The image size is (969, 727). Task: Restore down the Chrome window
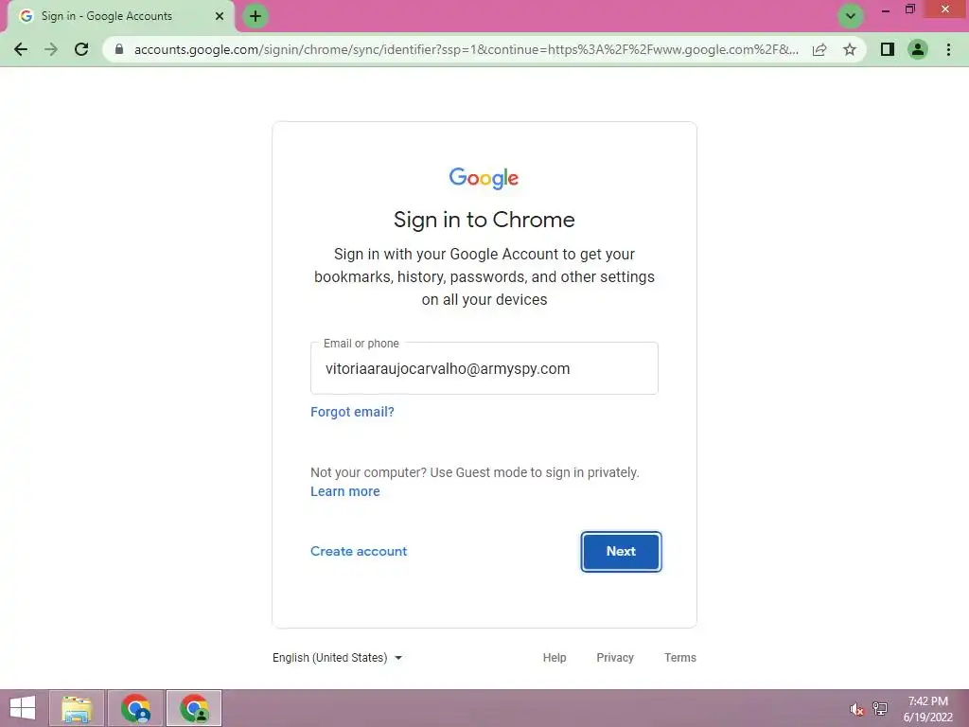[909, 9]
